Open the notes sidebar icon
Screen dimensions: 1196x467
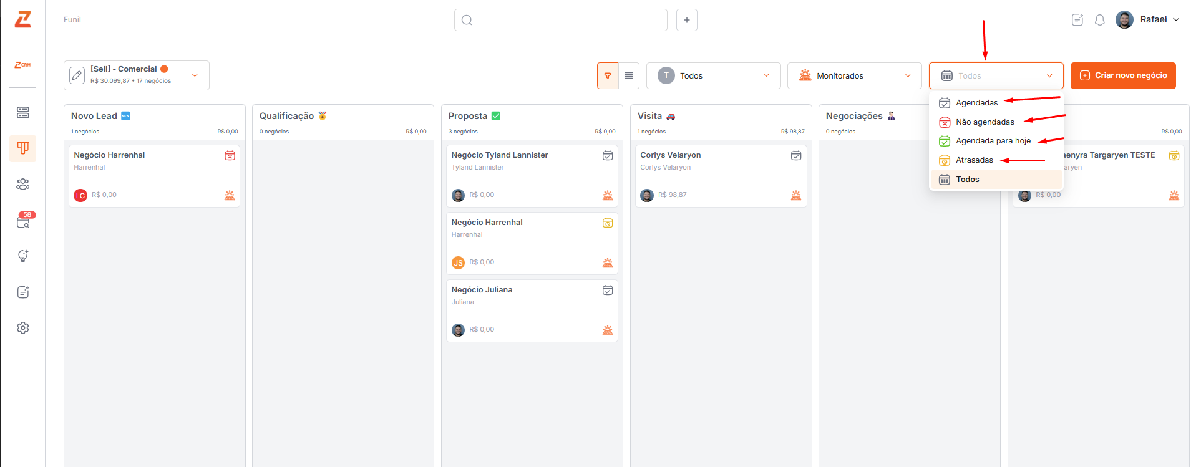tap(23, 292)
